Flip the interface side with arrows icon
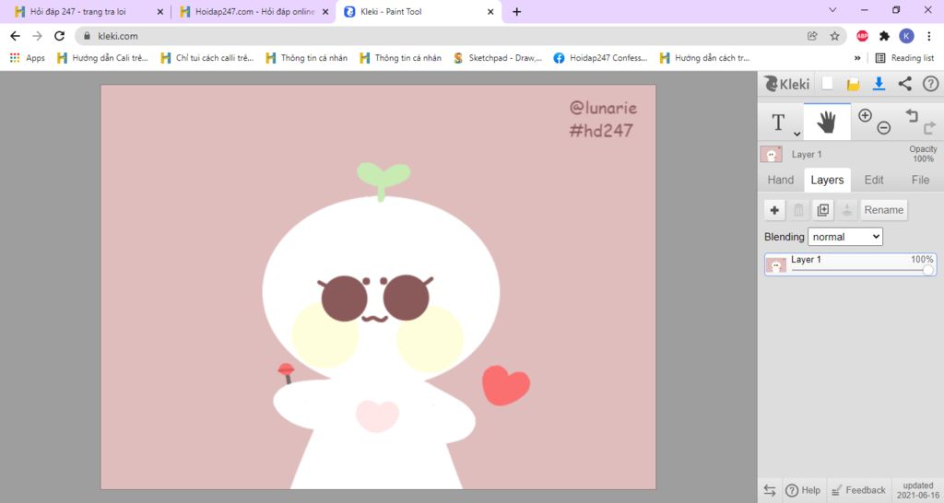This screenshot has height=503, width=944. click(770, 490)
